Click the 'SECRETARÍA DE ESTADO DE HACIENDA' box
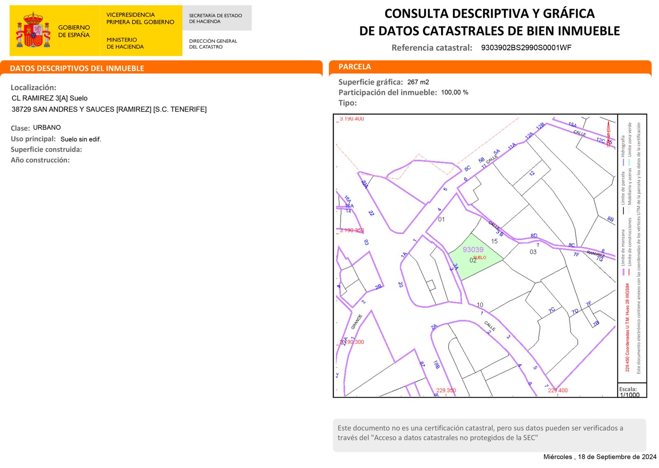The width and height of the screenshot is (659, 468). tap(217, 18)
